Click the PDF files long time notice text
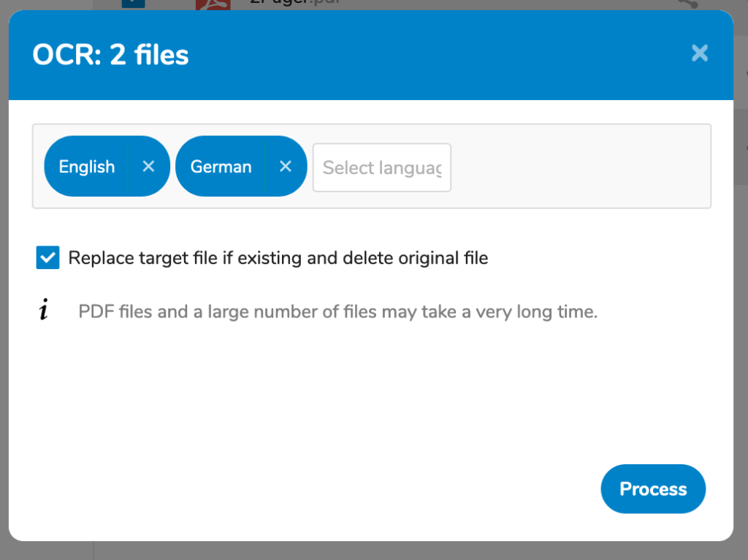The width and height of the screenshot is (748, 560). 337,312
